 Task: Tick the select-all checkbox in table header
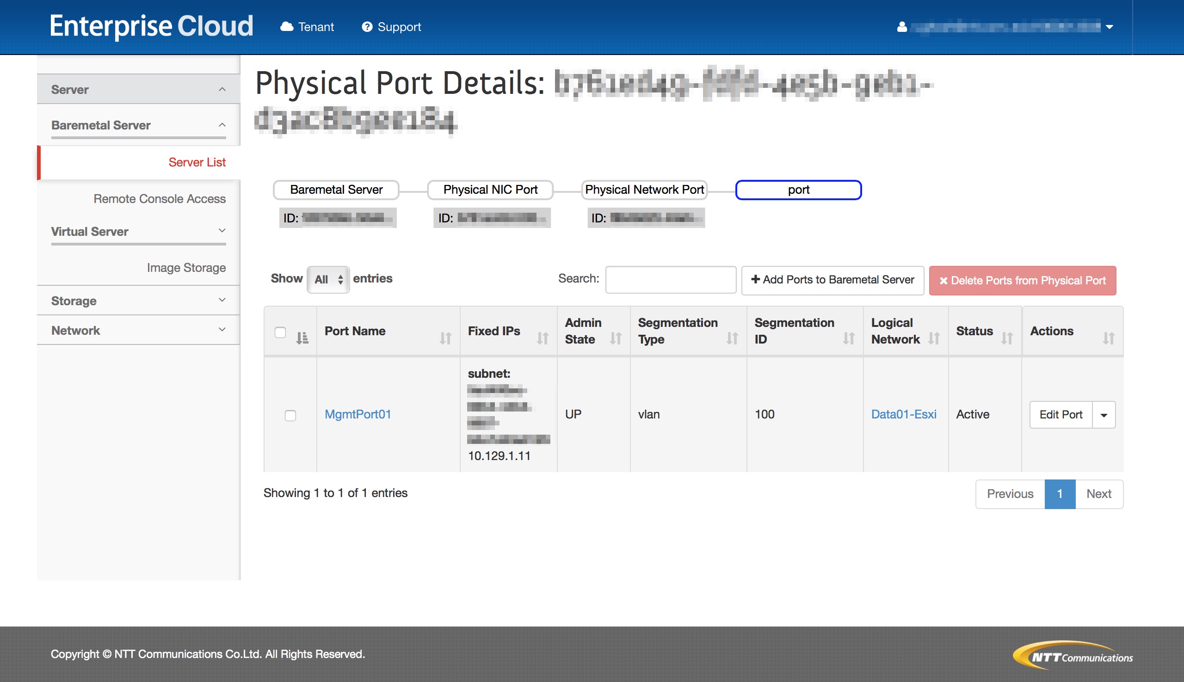pyautogui.click(x=280, y=332)
